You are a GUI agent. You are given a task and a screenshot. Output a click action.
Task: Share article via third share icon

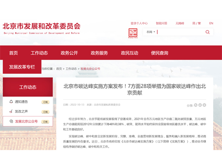[204, 105]
